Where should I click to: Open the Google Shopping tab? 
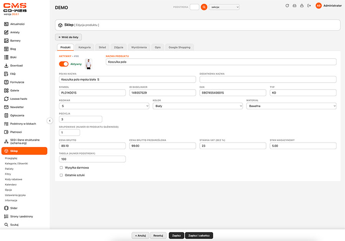pos(179,47)
